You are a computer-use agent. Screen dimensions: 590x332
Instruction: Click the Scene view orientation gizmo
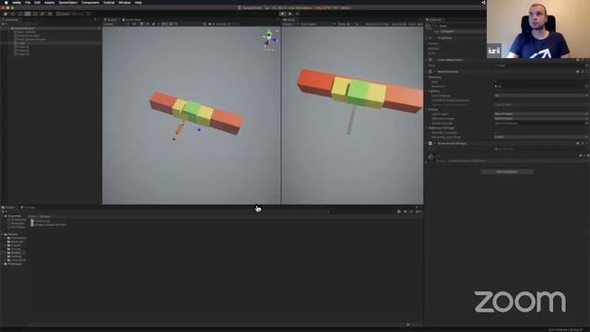tap(269, 39)
